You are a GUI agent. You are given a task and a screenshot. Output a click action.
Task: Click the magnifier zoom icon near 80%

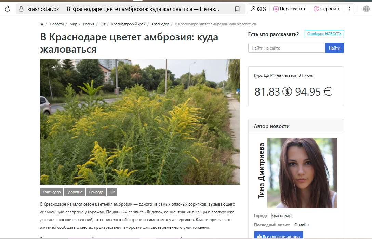click(x=253, y=9)
